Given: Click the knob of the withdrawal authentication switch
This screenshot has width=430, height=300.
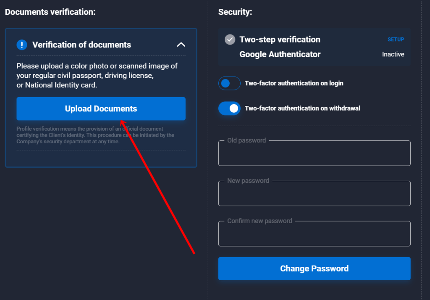Looking at the screenshot, I should pyautogui.click(x=234, y=108).
